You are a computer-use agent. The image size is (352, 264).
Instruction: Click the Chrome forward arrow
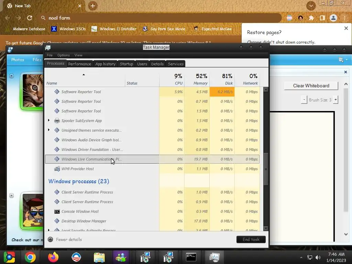19,18
